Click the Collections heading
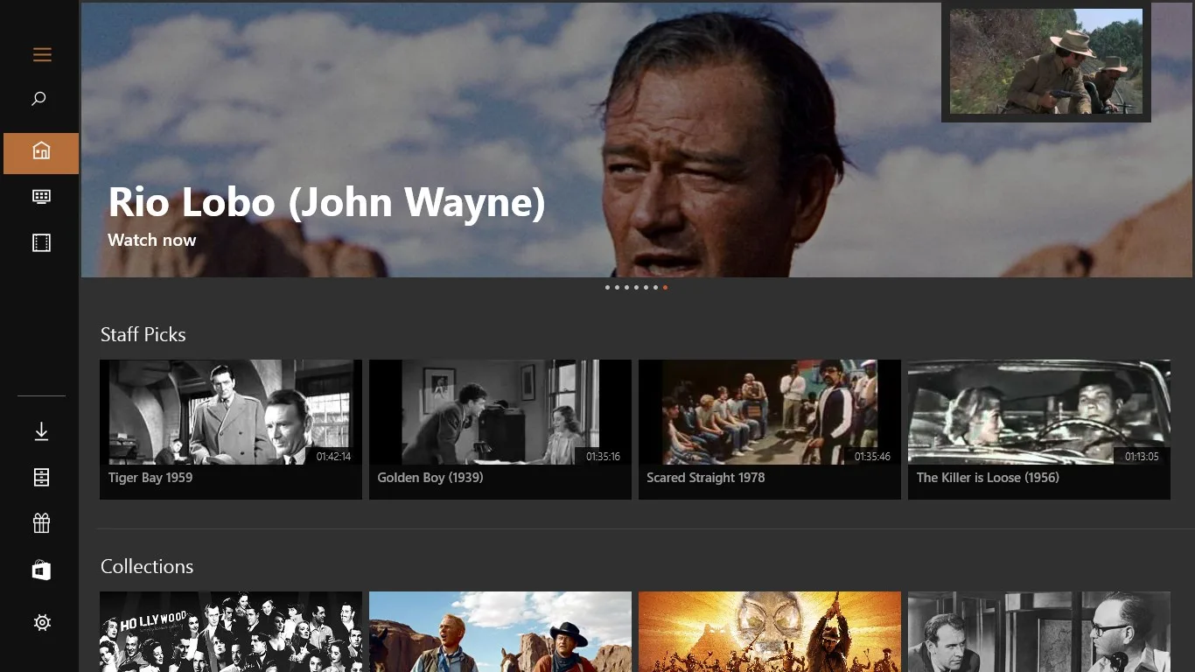1195x672 pixels. tap(147, 566)
